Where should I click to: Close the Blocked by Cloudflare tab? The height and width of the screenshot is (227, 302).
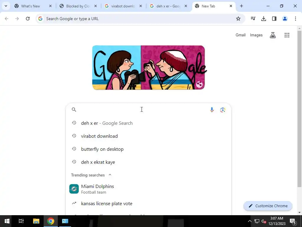(95, 6)
